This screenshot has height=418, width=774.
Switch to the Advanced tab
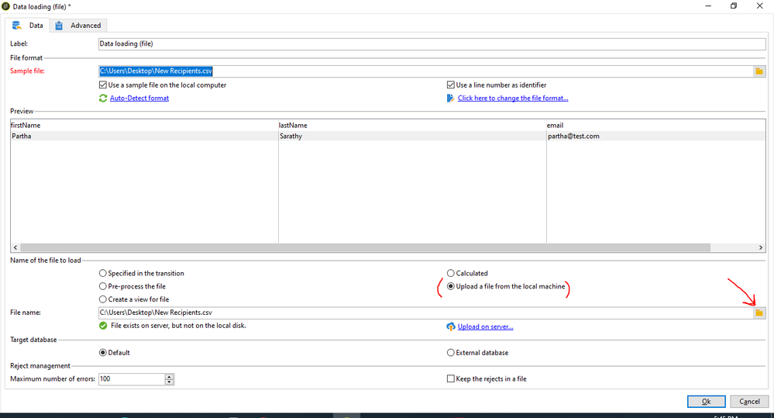tap(78, 25)
